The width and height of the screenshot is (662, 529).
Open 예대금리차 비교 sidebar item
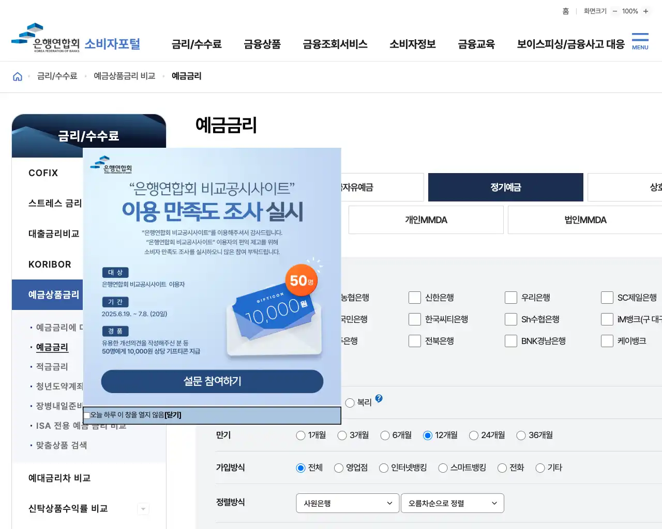(x=59, y=478)
